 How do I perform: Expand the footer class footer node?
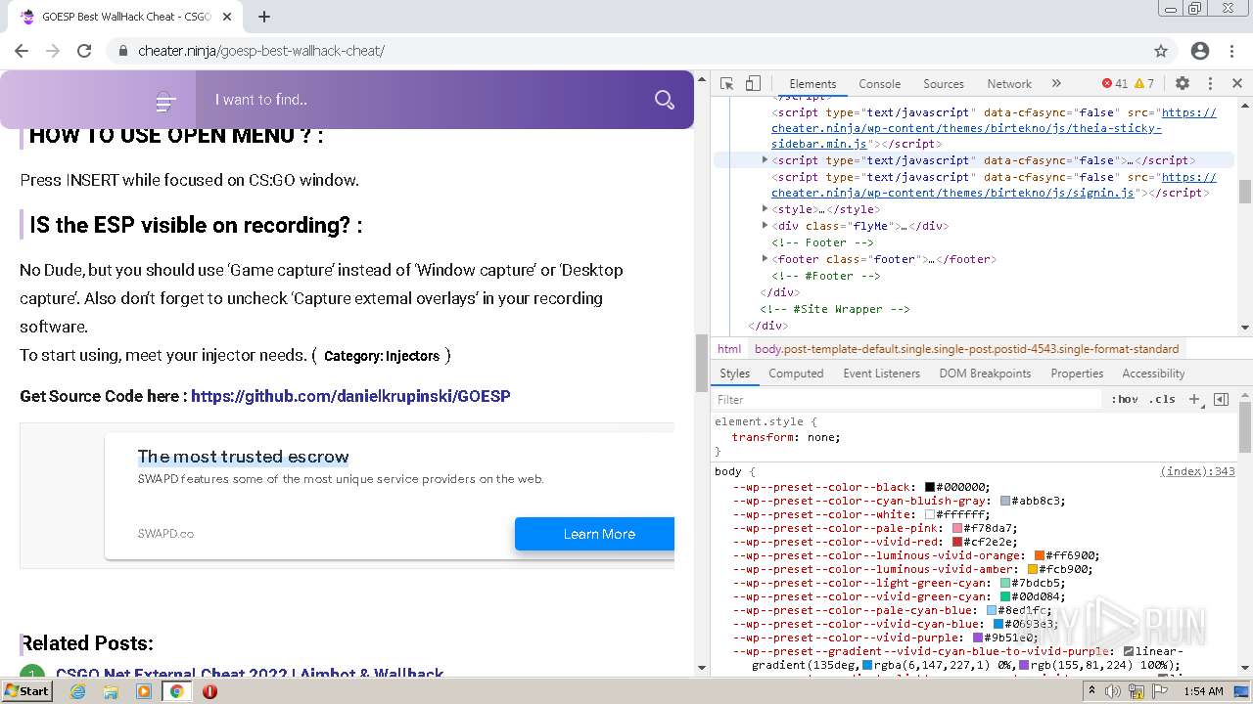766,259
